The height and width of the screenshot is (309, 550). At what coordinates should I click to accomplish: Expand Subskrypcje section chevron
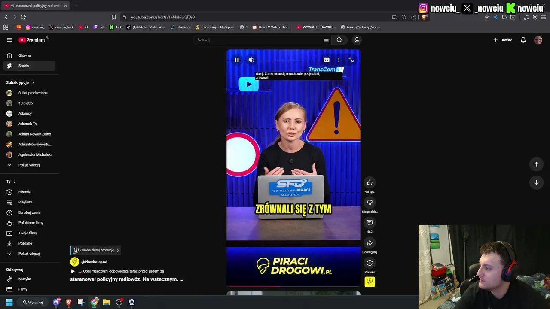click(33, 82)
